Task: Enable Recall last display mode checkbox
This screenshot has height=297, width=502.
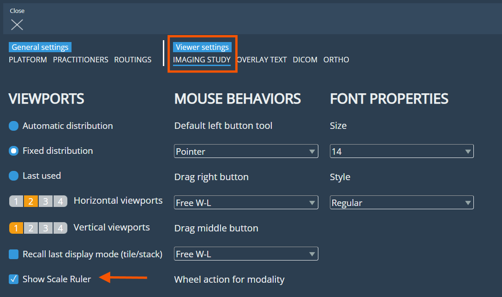Action: click(14, 254)
